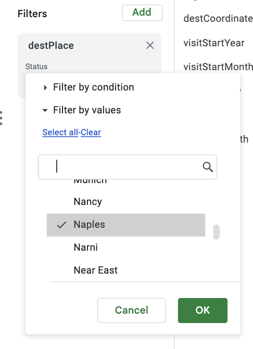Click the values list scrollbar thumb
The image size is (253, 349).
217,232
